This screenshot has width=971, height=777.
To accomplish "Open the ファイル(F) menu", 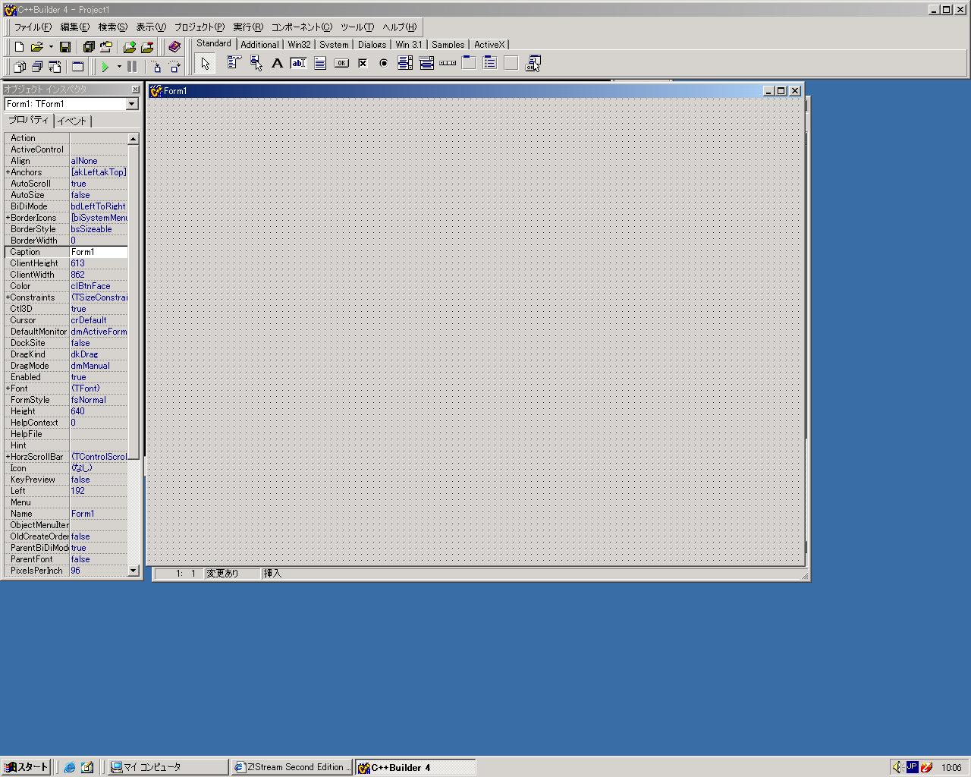I will pyautogui.click(x=33, y=27).
